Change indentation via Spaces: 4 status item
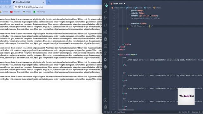This screenshot has width=203, height=114. point(196,112)
